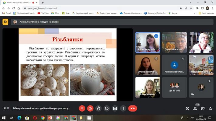Click the meeting title Міжвузівський великодній вебінар

point(41,108)
